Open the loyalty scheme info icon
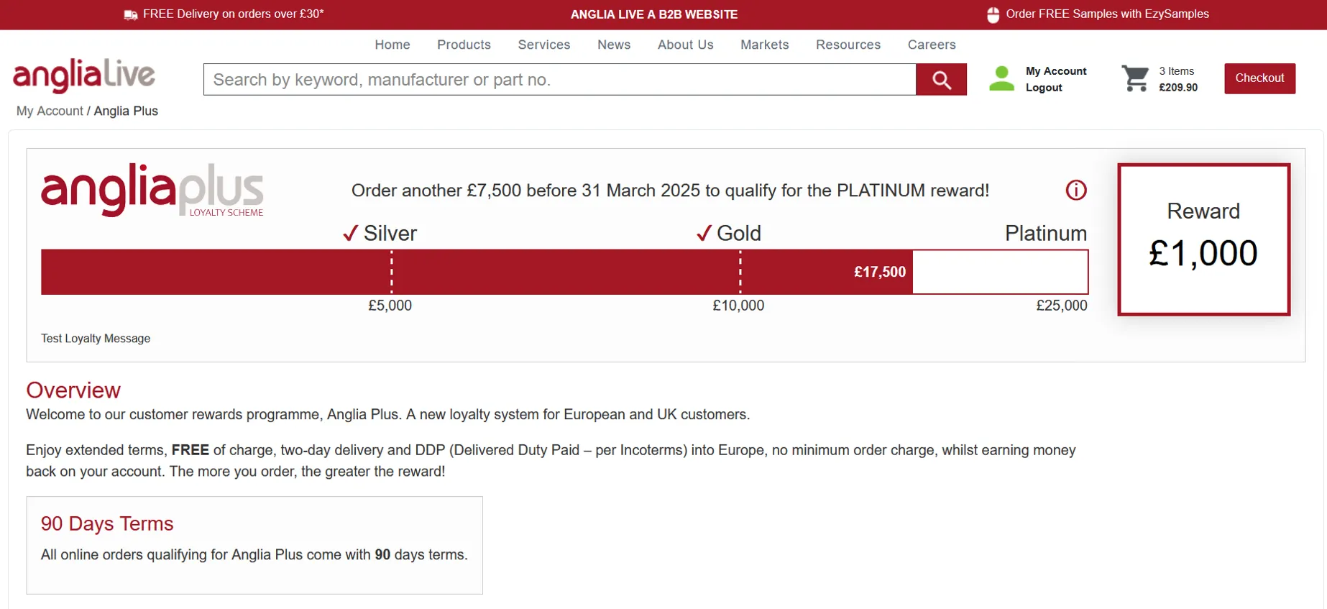The height and width of the screenshot is (609, 1327). tap(1075, 191)
